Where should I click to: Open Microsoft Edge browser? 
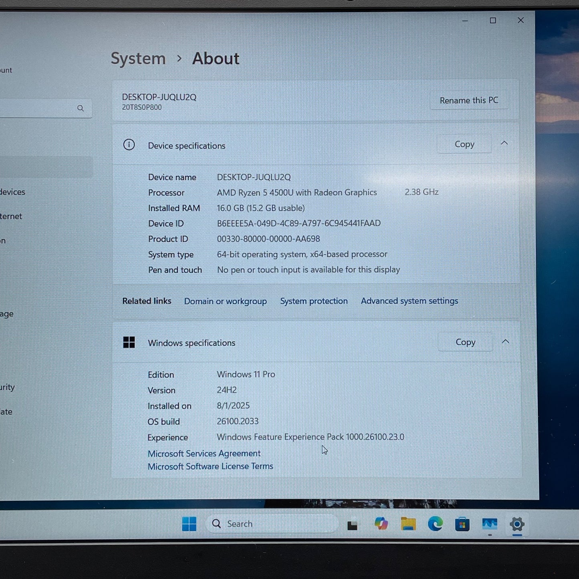(435, 524)
